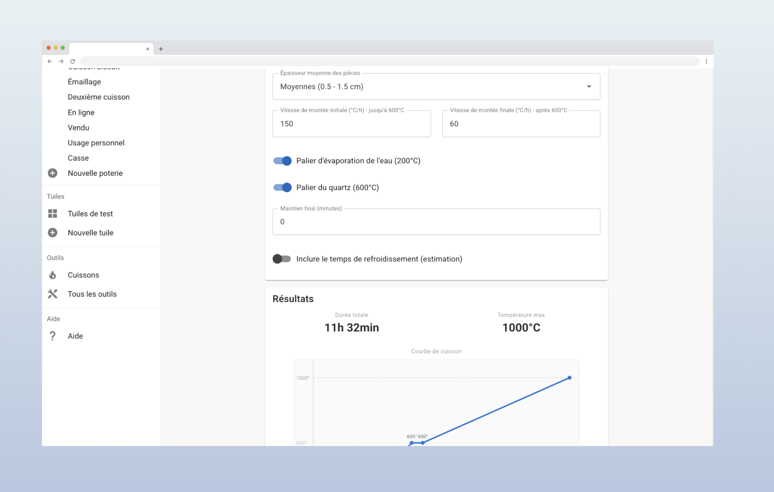Close the current browser tab

tap(148, 49)
